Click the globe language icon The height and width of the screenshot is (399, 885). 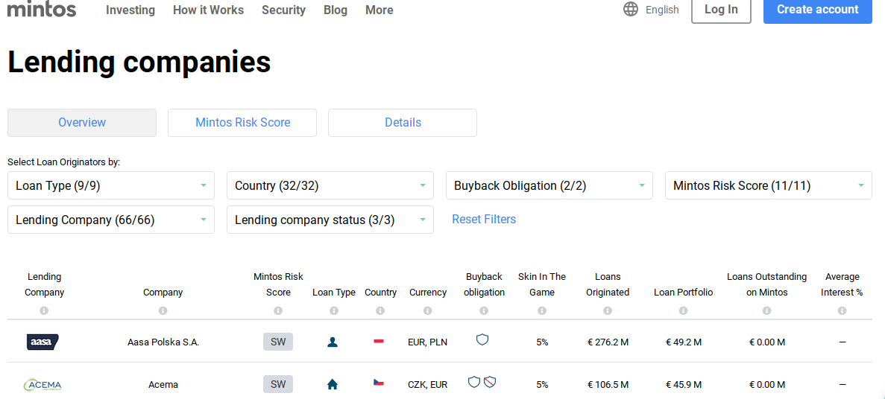pos(631,9)
